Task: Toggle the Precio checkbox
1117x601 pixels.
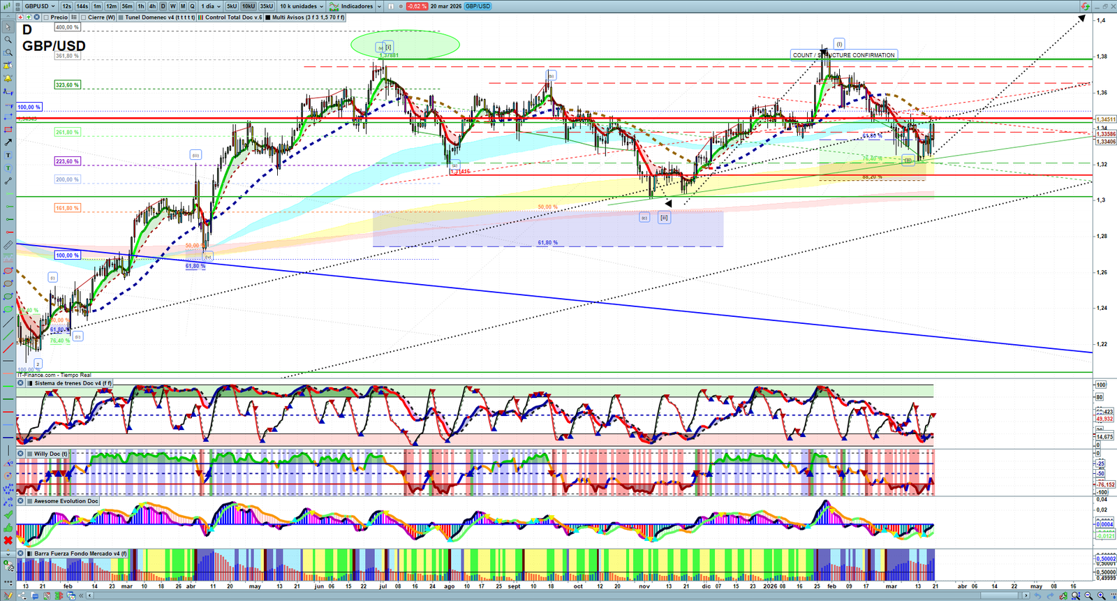Action: point(46,17)
